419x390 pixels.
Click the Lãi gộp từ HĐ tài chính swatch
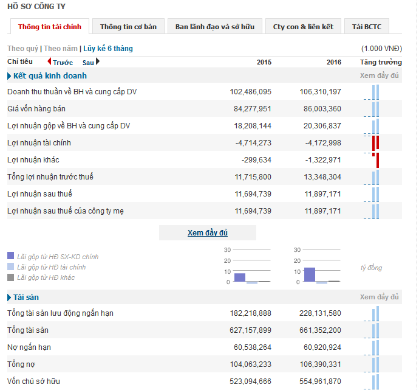pos(10,266)
